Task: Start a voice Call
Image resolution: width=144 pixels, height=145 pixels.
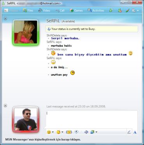Action: coord(60,10)
